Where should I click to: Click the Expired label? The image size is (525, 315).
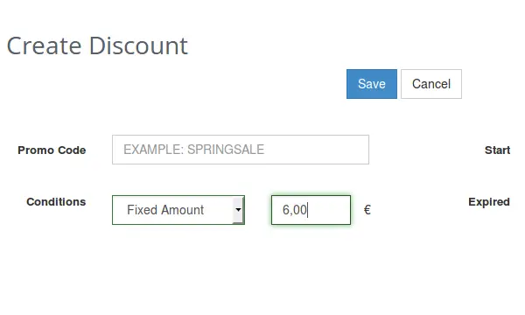[489, 202]
